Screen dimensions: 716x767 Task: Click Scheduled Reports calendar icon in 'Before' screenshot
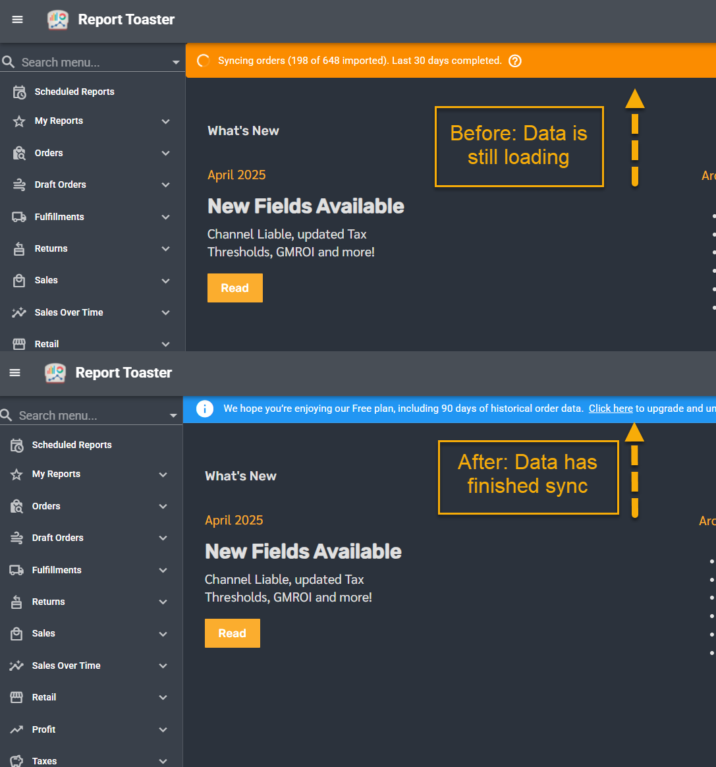tap(19, 92)
